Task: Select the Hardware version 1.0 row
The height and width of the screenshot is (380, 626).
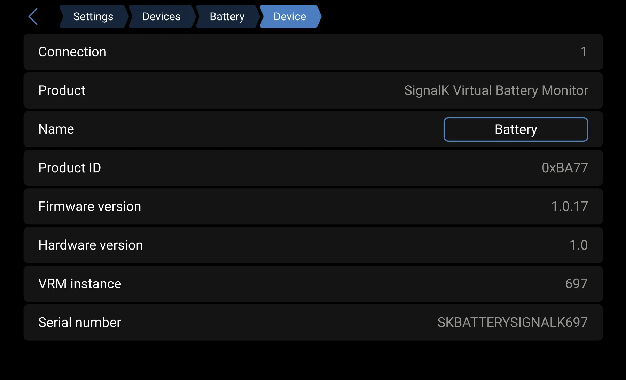Action: pos(313,245)
